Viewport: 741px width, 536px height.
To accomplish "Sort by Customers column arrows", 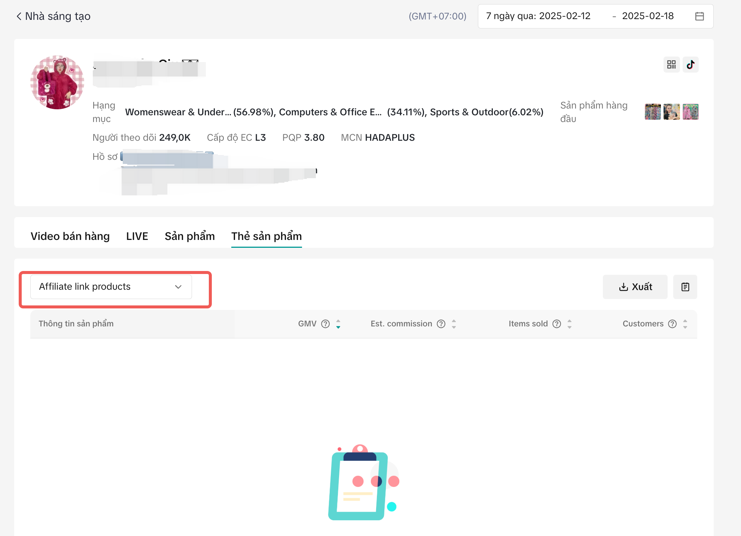I will (685, 324).
